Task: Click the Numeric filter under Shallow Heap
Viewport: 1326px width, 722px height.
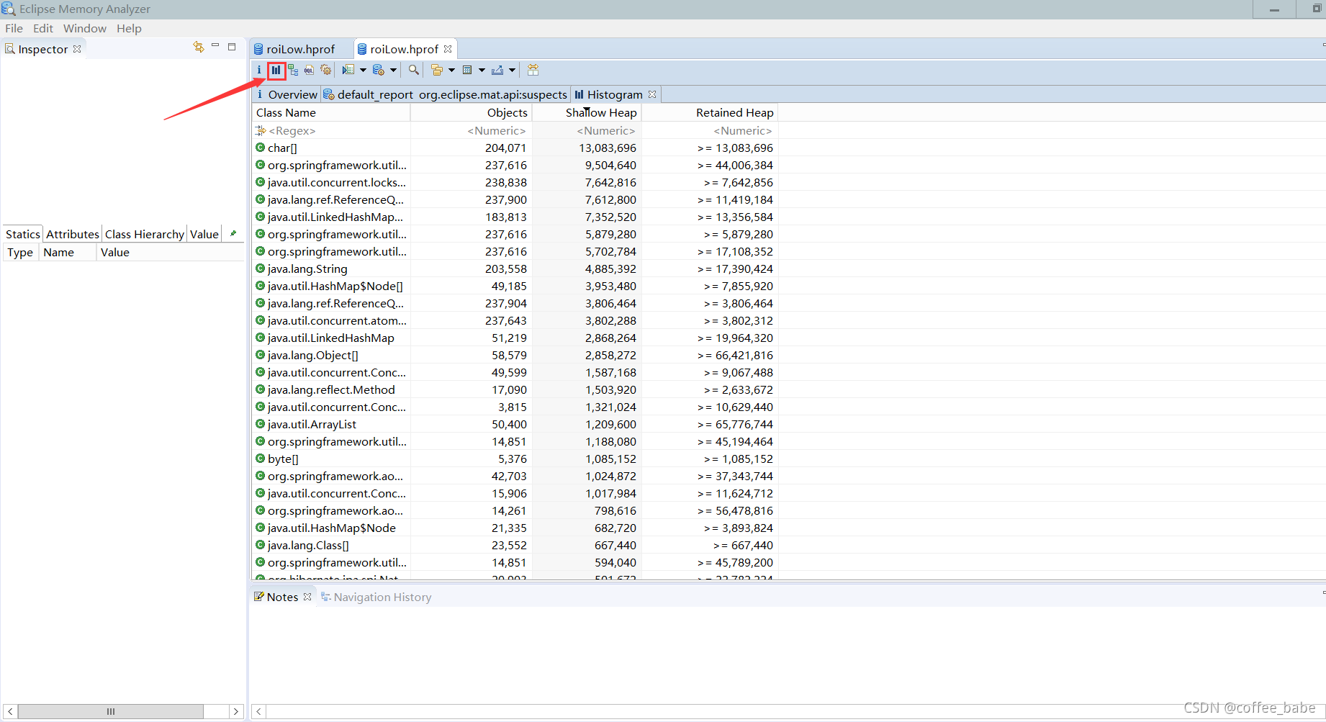Action: tap(587, 130)
